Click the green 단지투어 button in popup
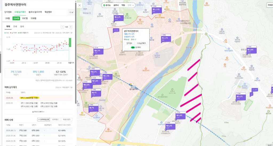273x146 pixels. click(x=136, y=47)
